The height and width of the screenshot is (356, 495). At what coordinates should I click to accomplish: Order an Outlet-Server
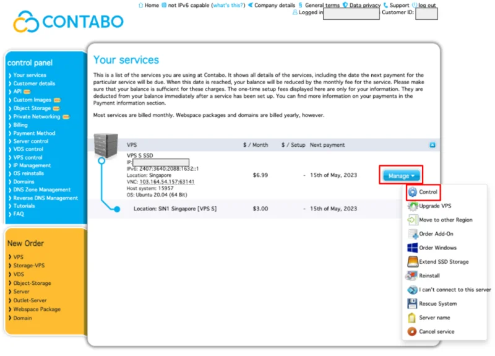(30, 300)
